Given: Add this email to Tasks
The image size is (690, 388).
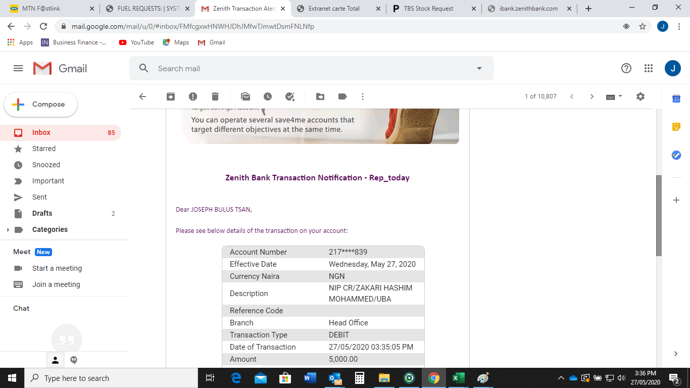Looking at the screenshot, I should [x=290, y=96].
